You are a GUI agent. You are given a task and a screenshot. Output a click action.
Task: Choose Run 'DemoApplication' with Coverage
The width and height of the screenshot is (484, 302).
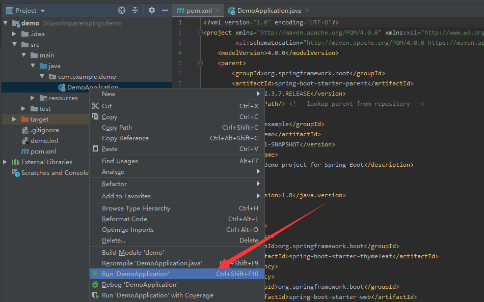tap(177, 295)
